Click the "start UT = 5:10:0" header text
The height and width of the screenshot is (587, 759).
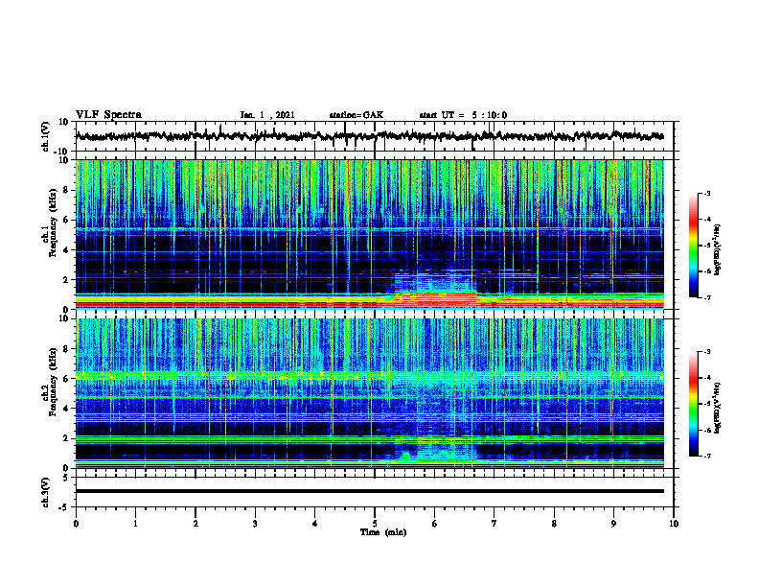point(463,115)
